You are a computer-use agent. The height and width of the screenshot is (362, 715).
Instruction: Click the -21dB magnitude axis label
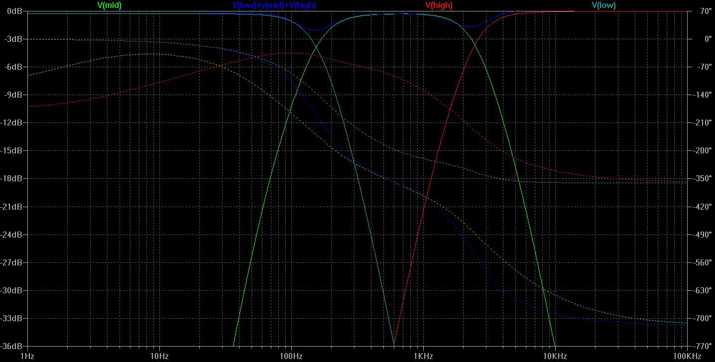click(x=12, y=206)
